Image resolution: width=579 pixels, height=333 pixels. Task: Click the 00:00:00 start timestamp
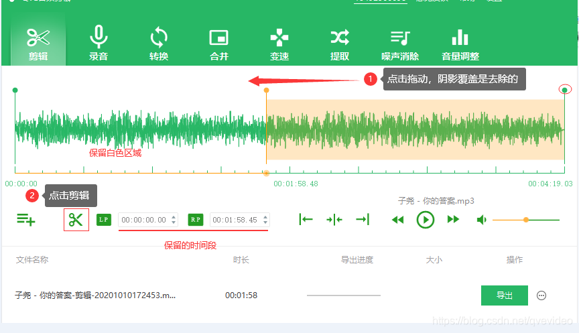(x=21, y=184)
